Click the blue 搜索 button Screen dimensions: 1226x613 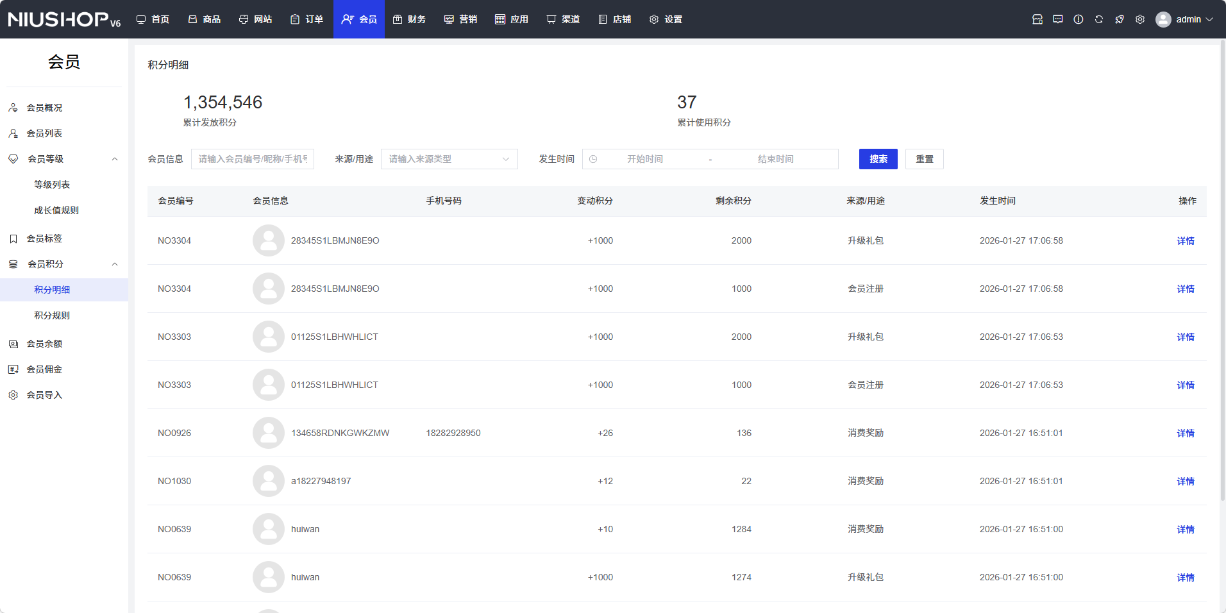(878, 159)
